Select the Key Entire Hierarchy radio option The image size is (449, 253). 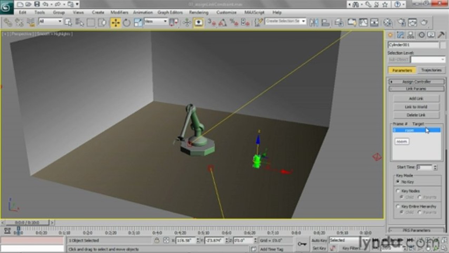click(x=398, y=206)
